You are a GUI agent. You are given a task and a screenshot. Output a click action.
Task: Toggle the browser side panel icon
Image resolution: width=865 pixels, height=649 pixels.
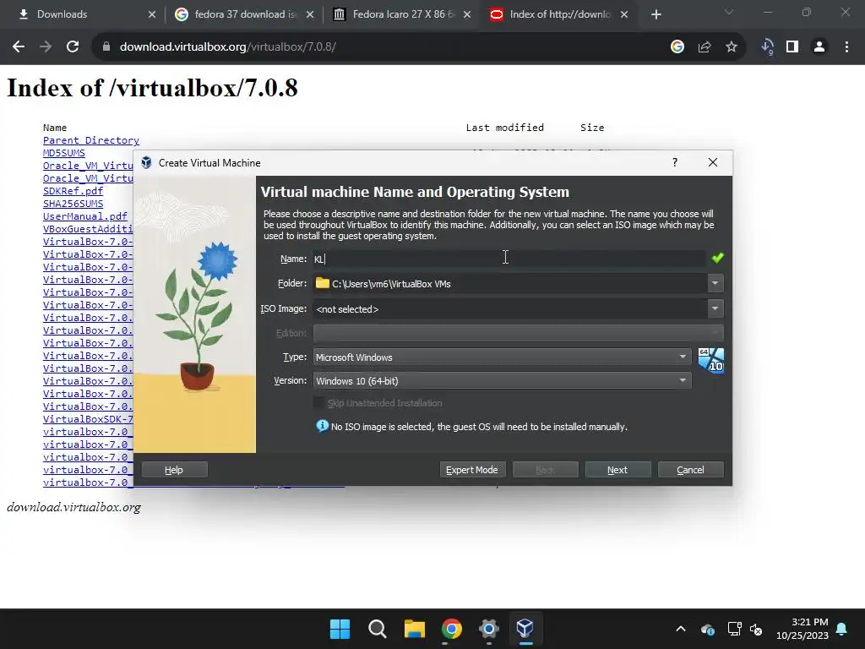(792, 47)
